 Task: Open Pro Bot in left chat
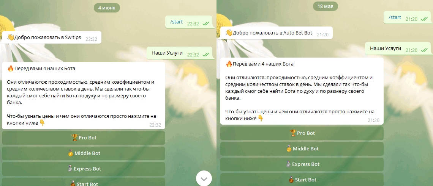(84, 138)
